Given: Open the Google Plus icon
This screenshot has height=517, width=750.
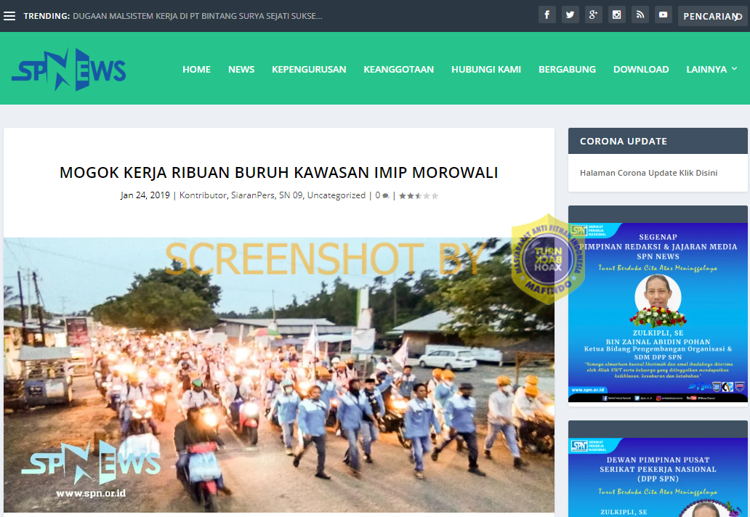Looking at the screenshot, I should pos(593,15).
